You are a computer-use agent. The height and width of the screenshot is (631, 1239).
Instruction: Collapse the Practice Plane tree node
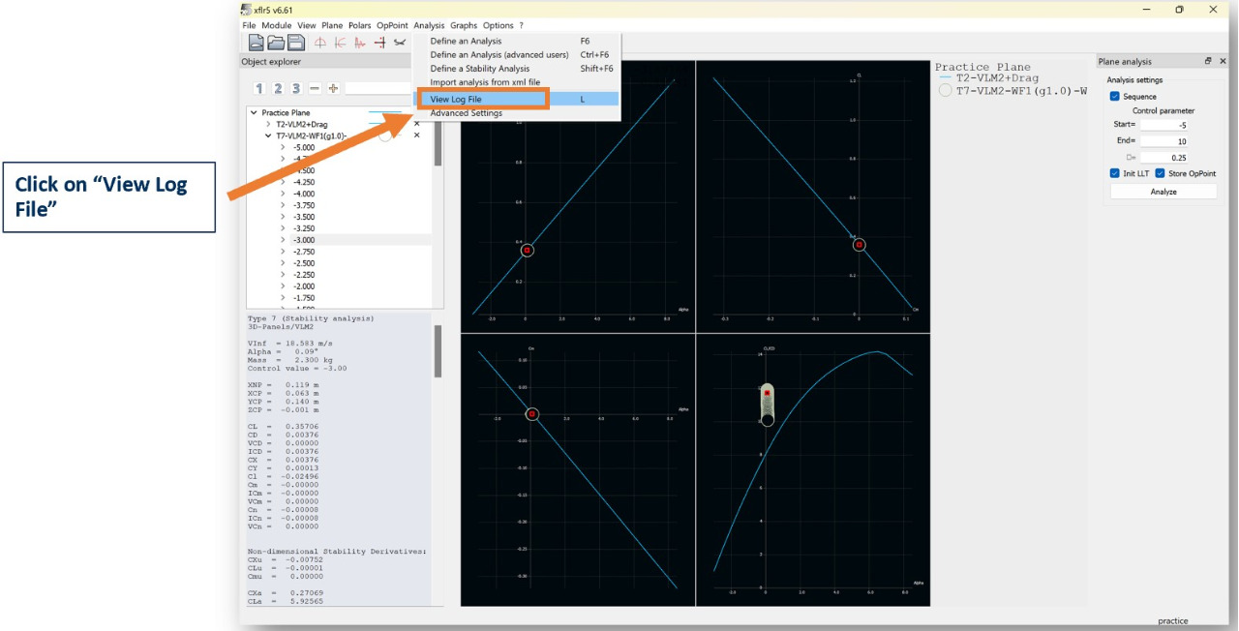click(255, 113)
